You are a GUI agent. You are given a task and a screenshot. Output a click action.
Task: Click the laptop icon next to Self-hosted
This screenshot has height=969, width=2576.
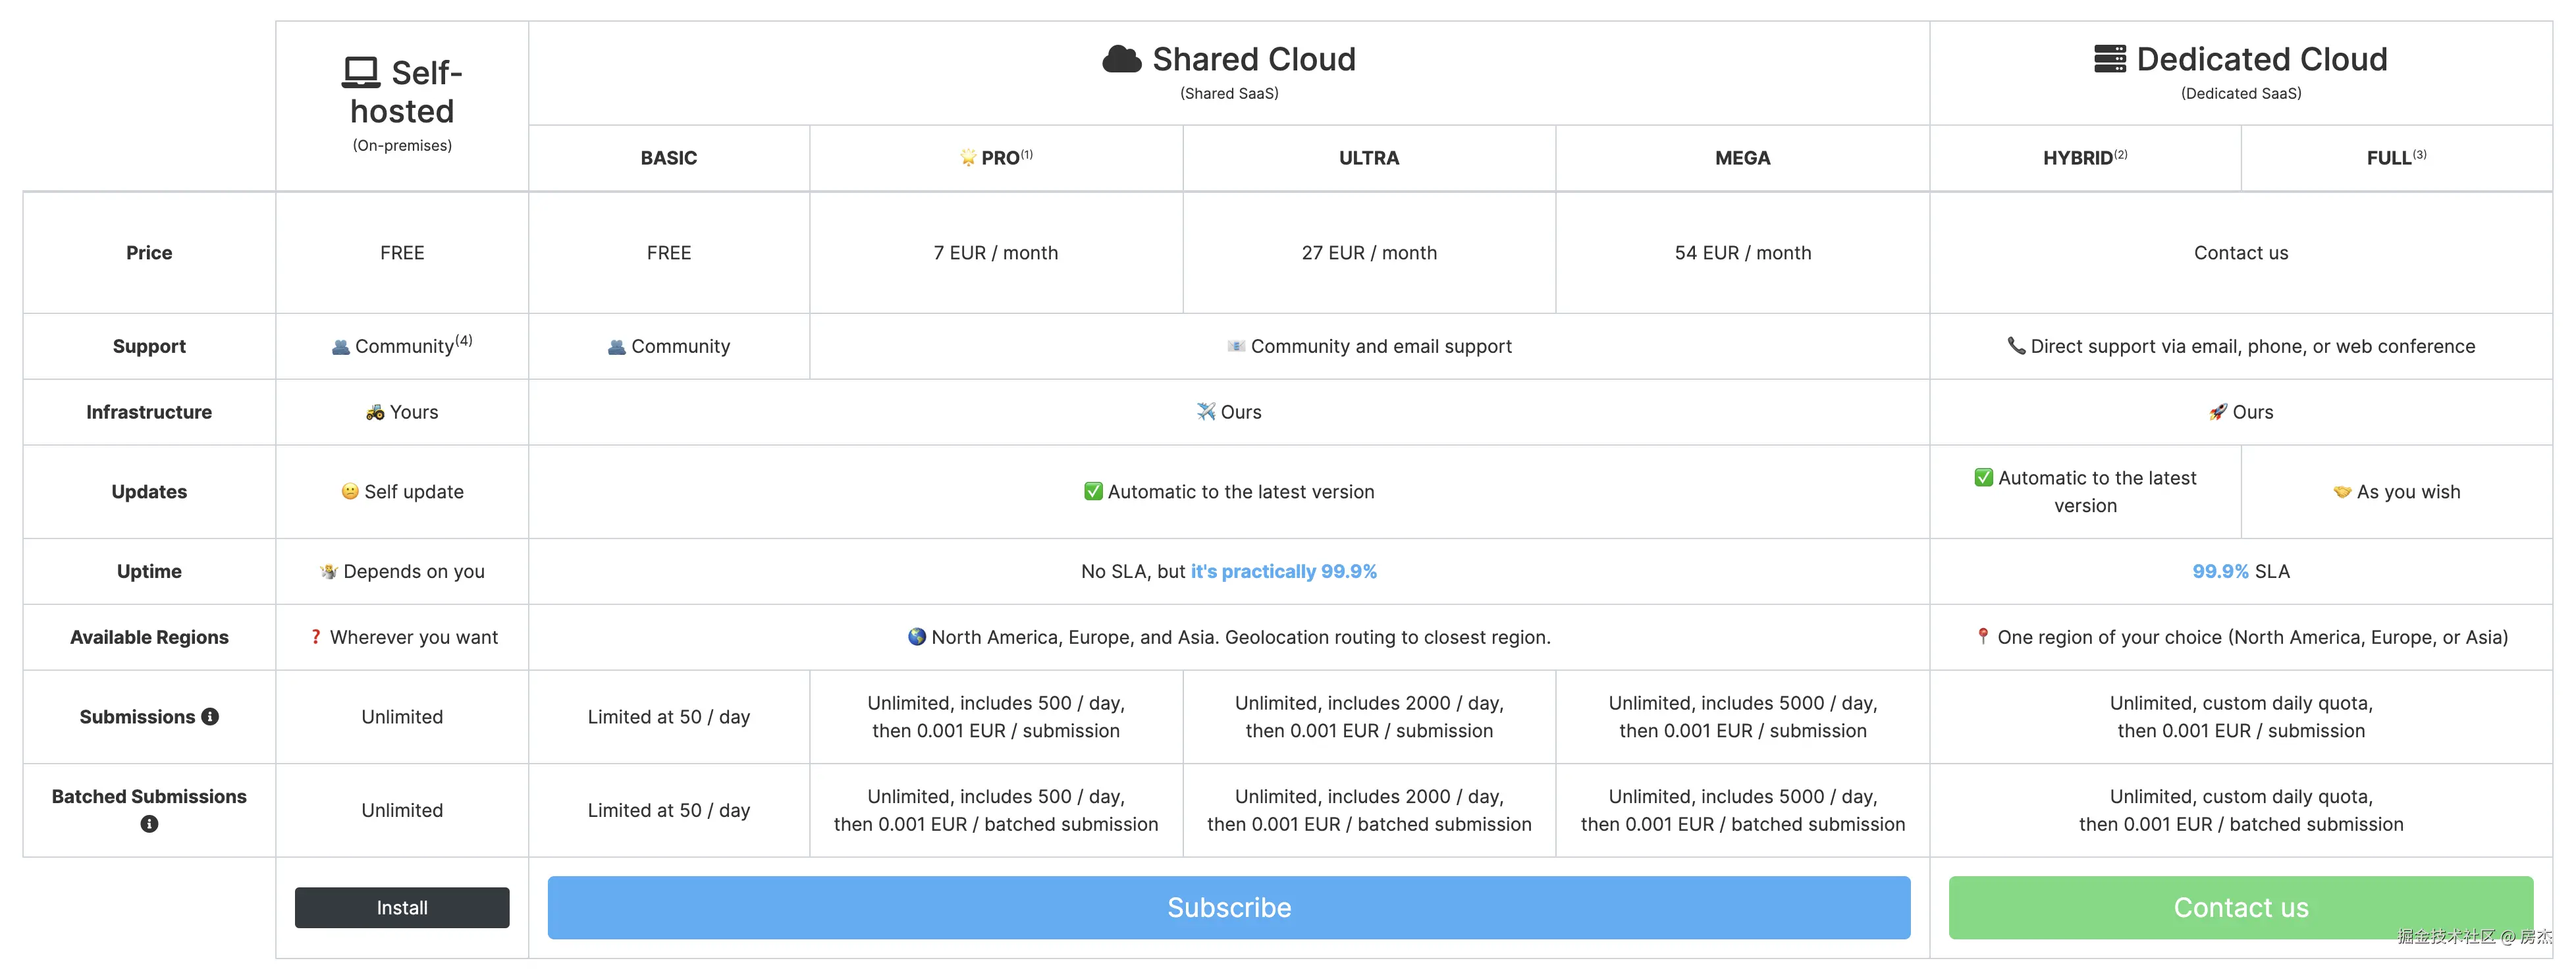point(361,72)
